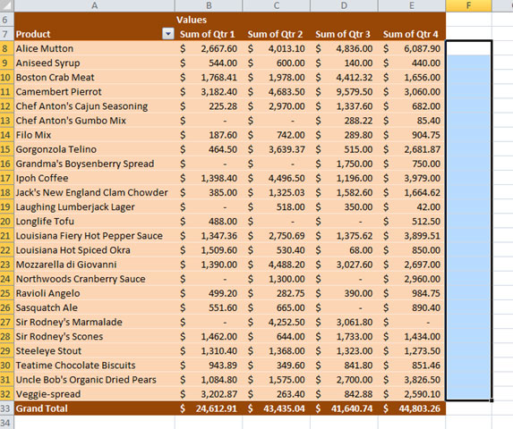Select Chef Anton's Gumbo Mix cell
Image resolution: width=513 pixels, height=429 pixels.
coord(95,121)
